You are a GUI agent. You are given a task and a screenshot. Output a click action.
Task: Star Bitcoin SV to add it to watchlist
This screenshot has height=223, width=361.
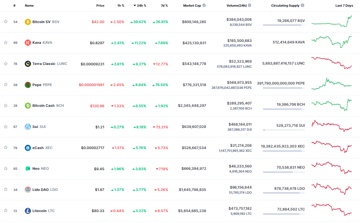(6, 22)
